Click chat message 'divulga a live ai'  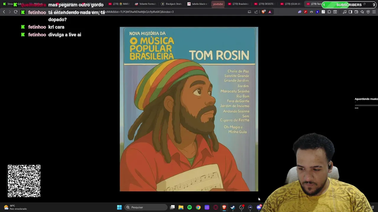[65, 35]
